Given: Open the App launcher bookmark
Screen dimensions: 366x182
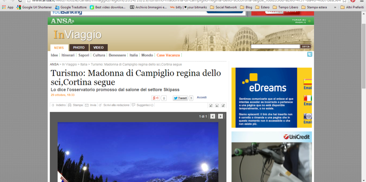Looking at the screenshot, I should (x=8, y=7).
